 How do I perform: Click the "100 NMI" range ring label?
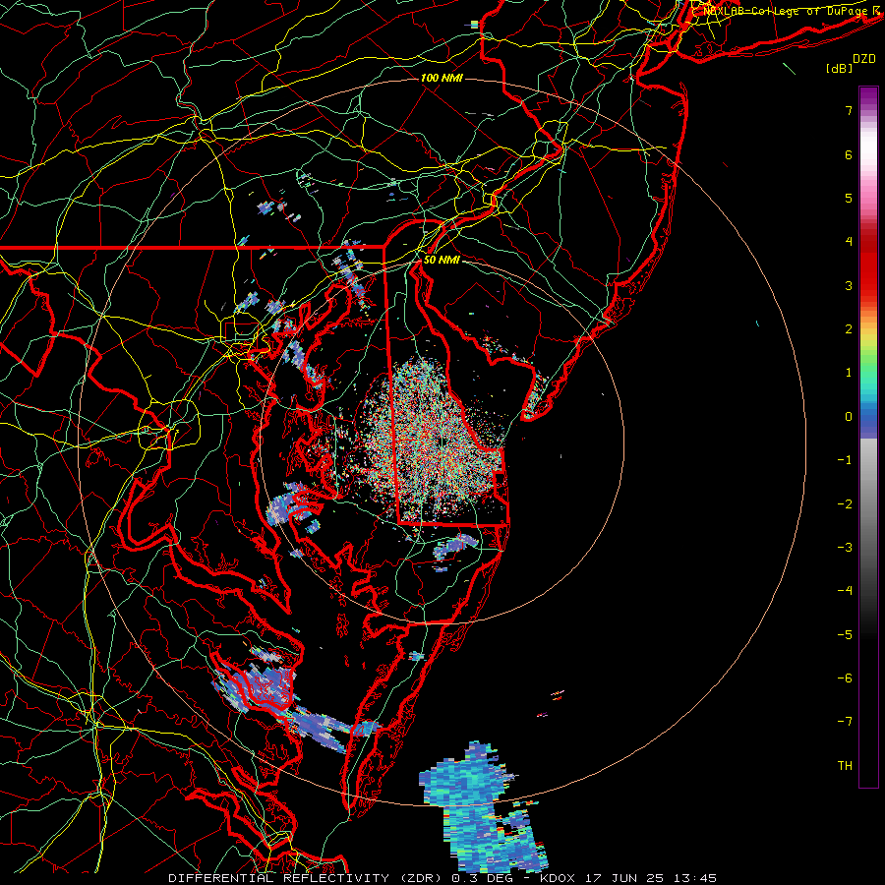[x=442, y=78]
